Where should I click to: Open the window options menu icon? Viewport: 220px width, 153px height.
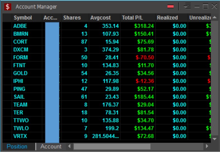187,6
